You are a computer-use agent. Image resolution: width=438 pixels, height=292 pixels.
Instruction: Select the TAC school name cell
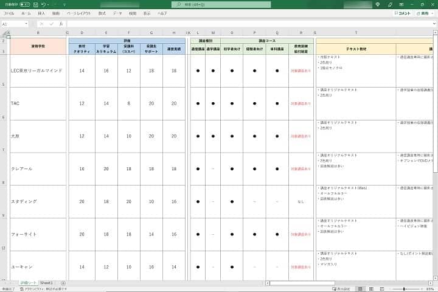[x=38, y=103]
